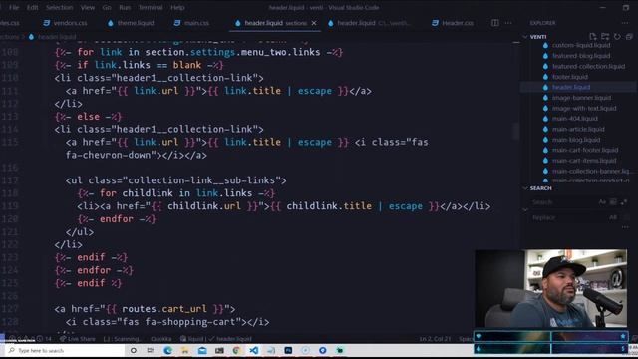Open the Terminal menu
The height and width of the screenshot is (359, 638).
click(151, 7)
